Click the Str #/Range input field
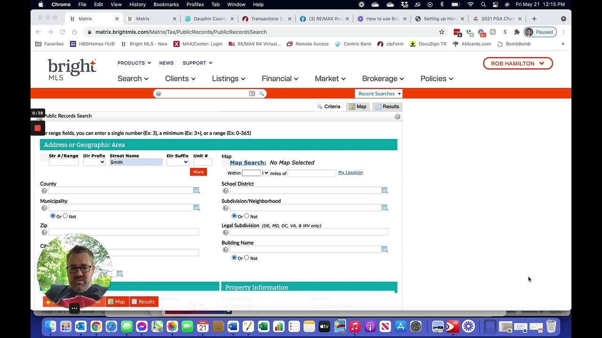 coord(64,162)
